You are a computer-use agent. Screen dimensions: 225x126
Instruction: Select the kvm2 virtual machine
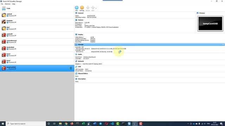[37, 62]
